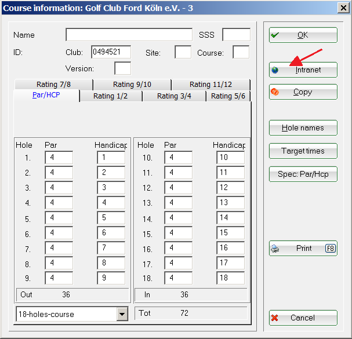Click the Version input field
Viewport: 352px width, 339px height.
pyautogui.click(x=122, y=68)
